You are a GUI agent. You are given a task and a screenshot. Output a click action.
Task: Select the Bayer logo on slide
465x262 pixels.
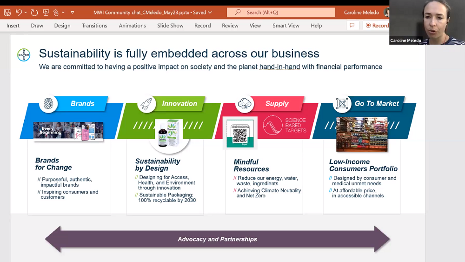24,55
